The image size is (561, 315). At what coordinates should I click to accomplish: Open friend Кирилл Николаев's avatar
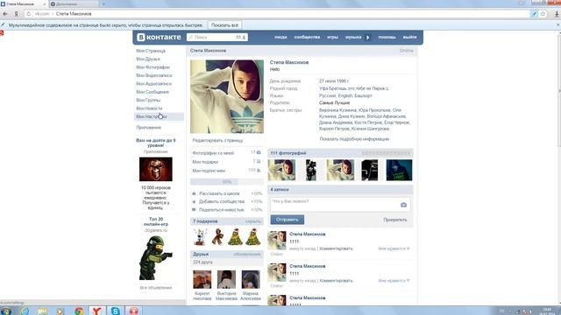tap(202, 279)
